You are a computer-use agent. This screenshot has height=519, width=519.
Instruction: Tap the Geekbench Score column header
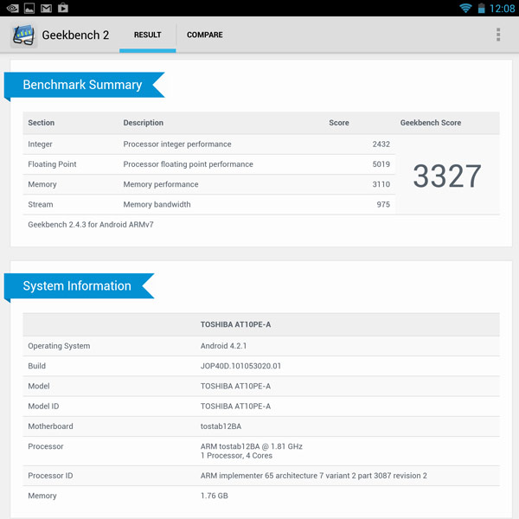[x=431, y=123]
